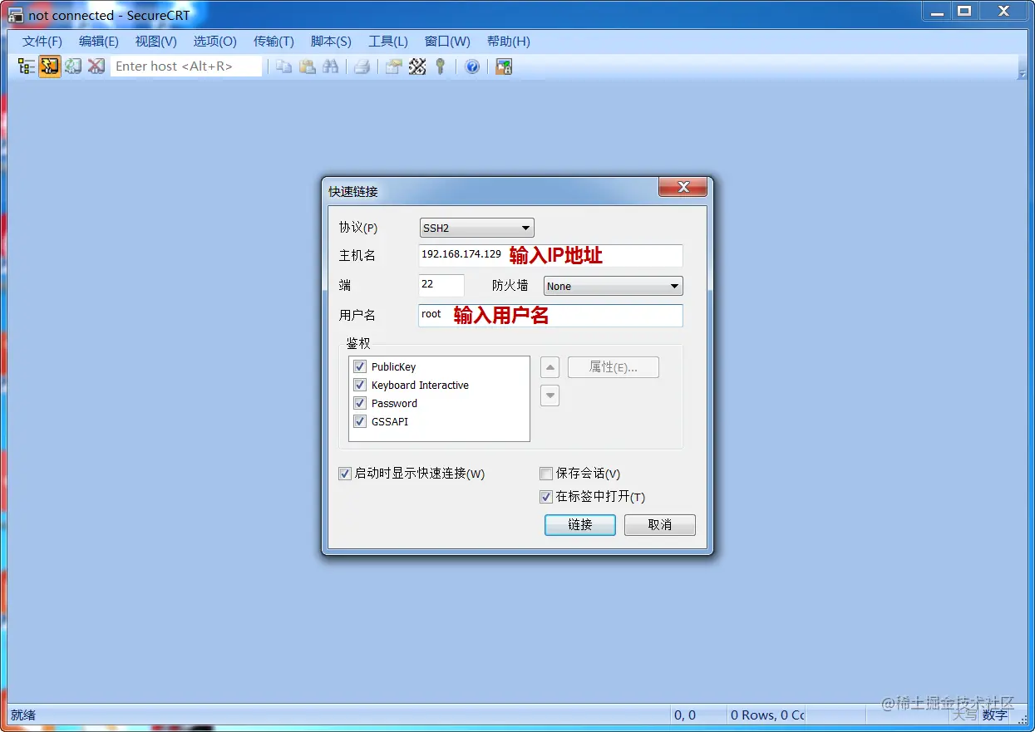Click the 主机名 hostname input field
The width and height of the screenshot is (1035, 732).
[550, 255]
